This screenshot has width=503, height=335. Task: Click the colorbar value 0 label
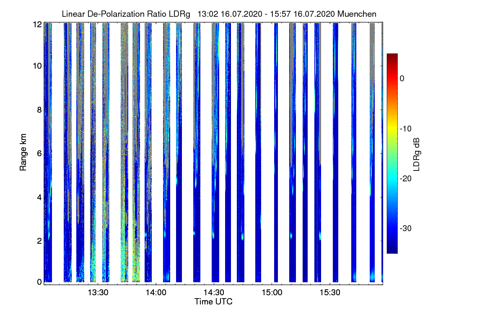pos(402,79)
